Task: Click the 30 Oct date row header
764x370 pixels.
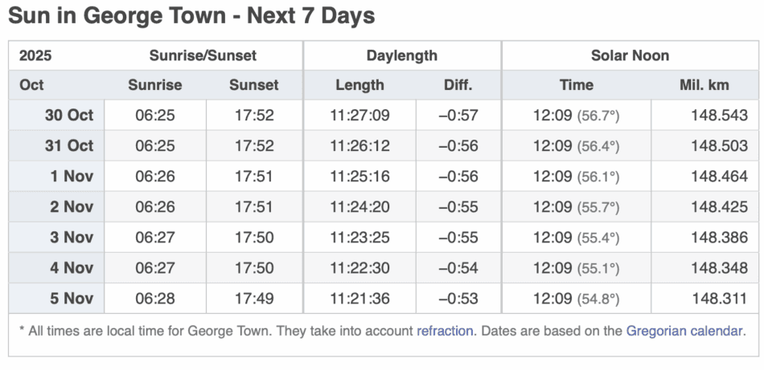Action: [68, 116]
